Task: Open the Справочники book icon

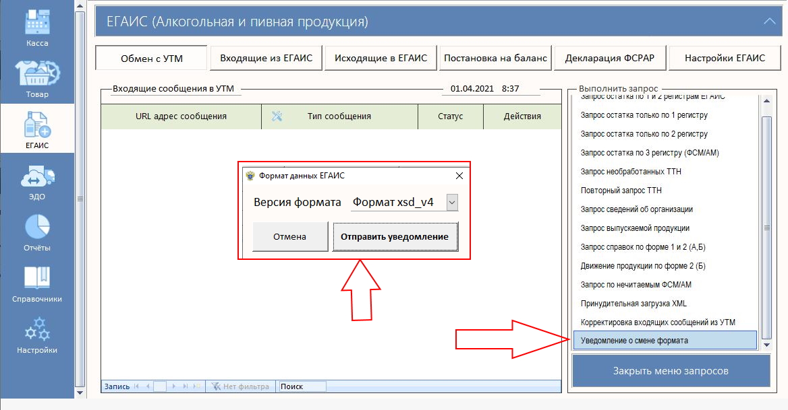Action: (x=37, y=281)
